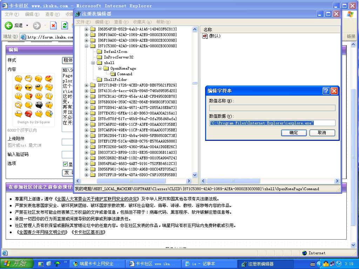359x269 pixels.
Task: Click the IE Refresh icon
Action: 65,25
